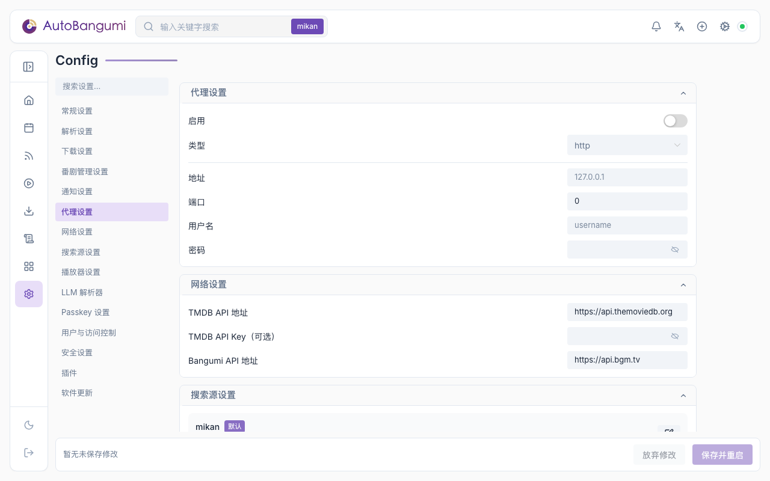The image size is (770, 481).
Task: Click the Bangumi API 地址 field
Action: click(627, 360)
